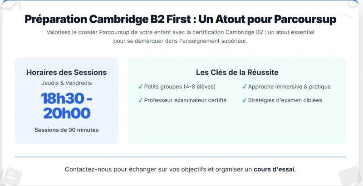Click the bold "cours d'essai" text
This screenshot has width=363, height=186.
click(274, 169)
